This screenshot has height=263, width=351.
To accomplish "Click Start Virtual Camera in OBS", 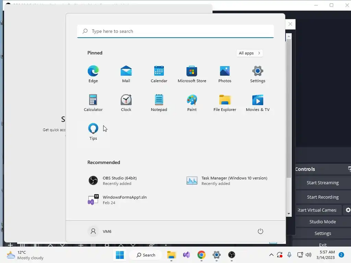I will 319,210.
